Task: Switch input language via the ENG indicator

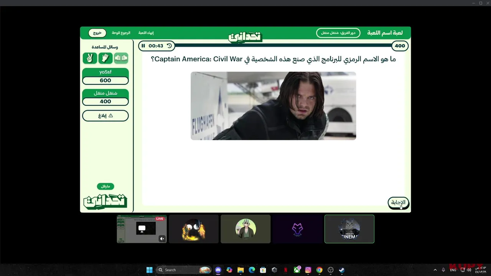Action: point(453,270)
